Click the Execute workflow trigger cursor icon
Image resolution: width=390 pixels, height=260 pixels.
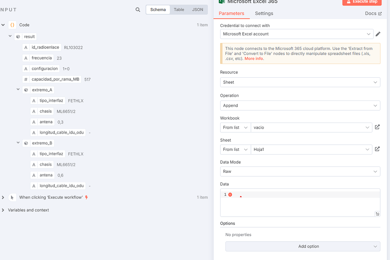[13, 198]
